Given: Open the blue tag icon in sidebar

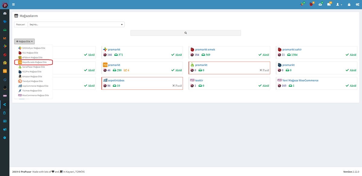Looking at the screenshot, I should click(5, 22).
